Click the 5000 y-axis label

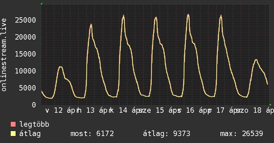click(x=28, y=88)
